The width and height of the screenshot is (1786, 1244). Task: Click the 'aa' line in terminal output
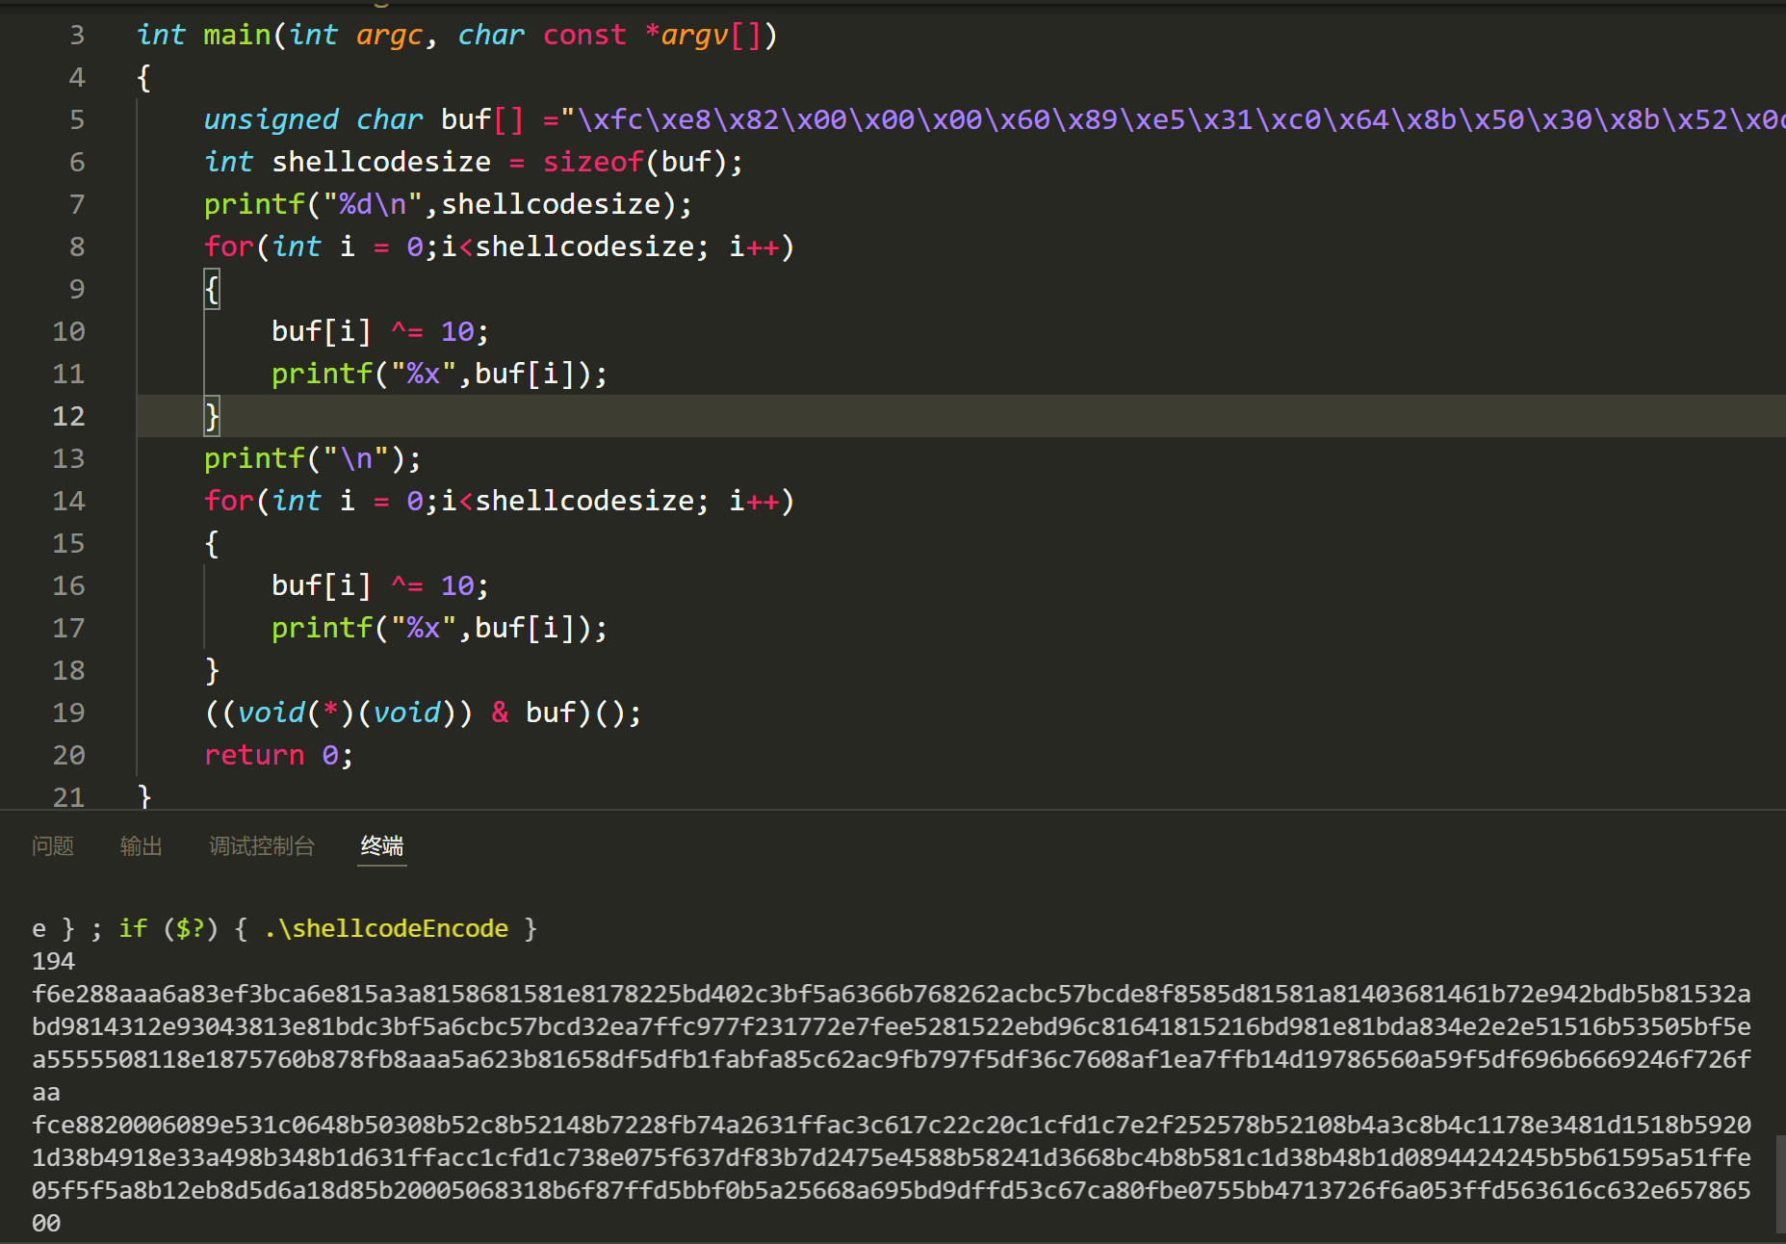[46, 1093]
